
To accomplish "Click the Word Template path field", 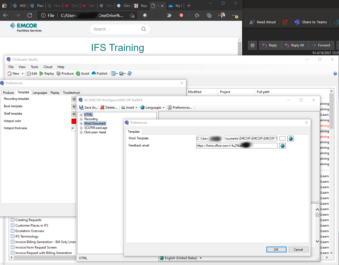I will [x=237, y=139].
